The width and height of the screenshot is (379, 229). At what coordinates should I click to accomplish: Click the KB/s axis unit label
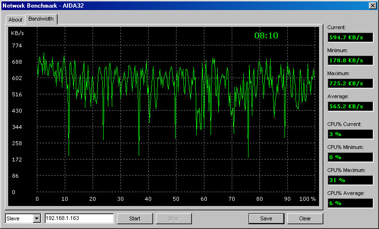pos(17,34)
